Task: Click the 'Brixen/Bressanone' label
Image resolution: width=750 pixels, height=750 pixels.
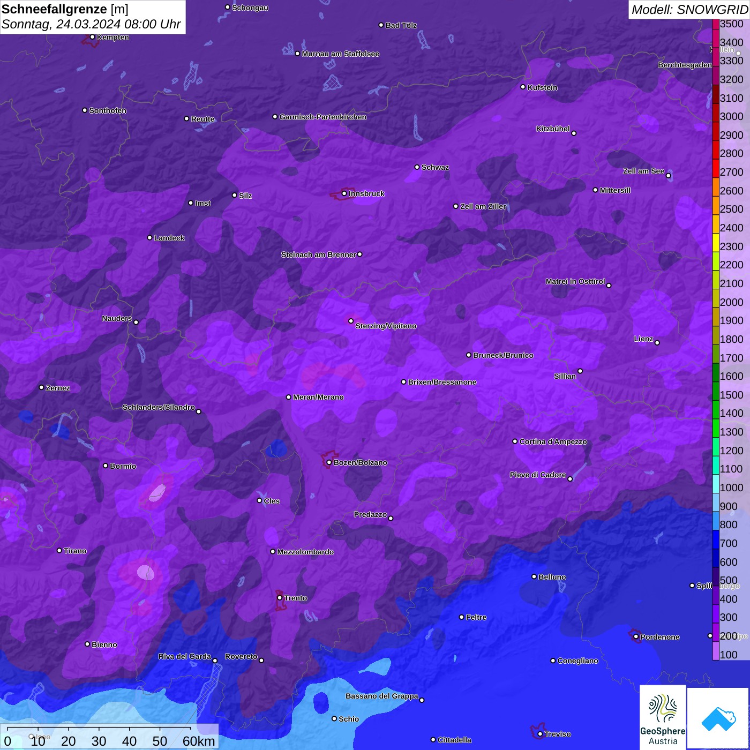Action: [442, 382]
